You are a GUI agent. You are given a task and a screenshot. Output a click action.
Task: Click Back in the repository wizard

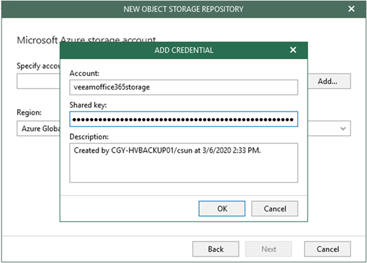215,249
